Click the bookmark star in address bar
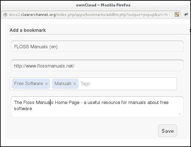191x147 pixels. [171, 14]
